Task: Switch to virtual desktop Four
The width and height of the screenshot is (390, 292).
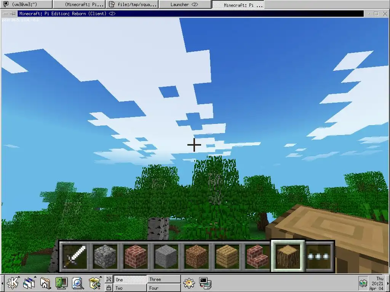Action: [164, 288]
